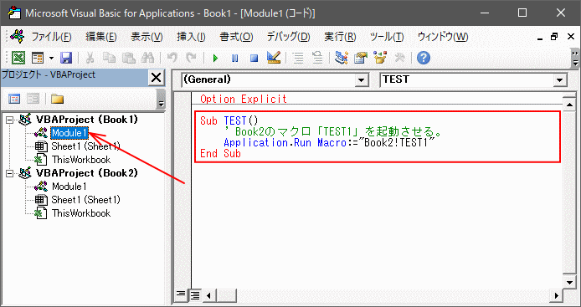Click code horizontal scrollbar left arrow
Screen dimensions: 581x307
click(x=209, y=295)
